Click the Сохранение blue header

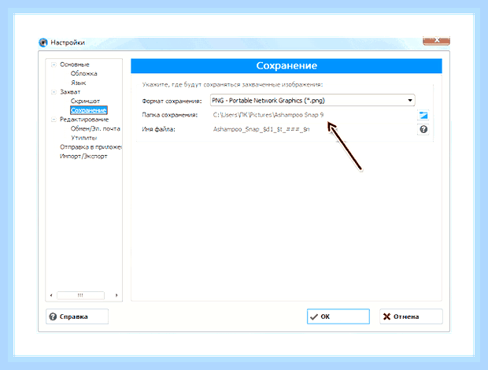(x=287, y=65)
